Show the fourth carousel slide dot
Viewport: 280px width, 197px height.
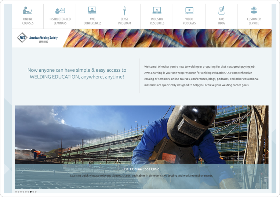click(x=23, y=192)
